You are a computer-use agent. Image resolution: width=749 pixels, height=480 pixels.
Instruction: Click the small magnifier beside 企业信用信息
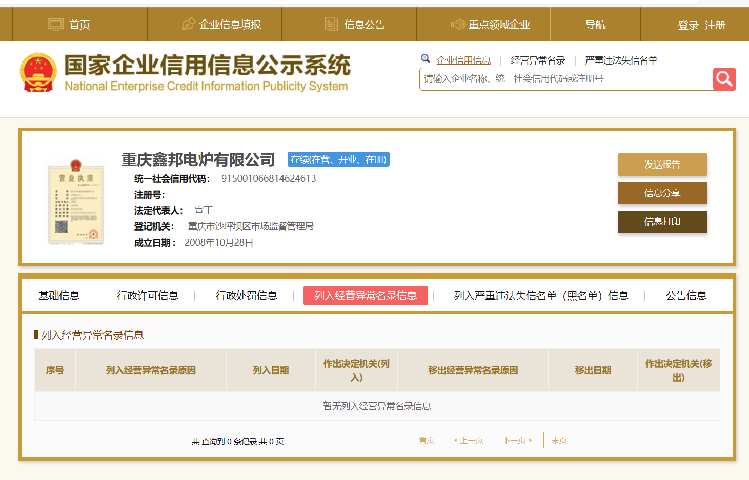tap(426, 59)
